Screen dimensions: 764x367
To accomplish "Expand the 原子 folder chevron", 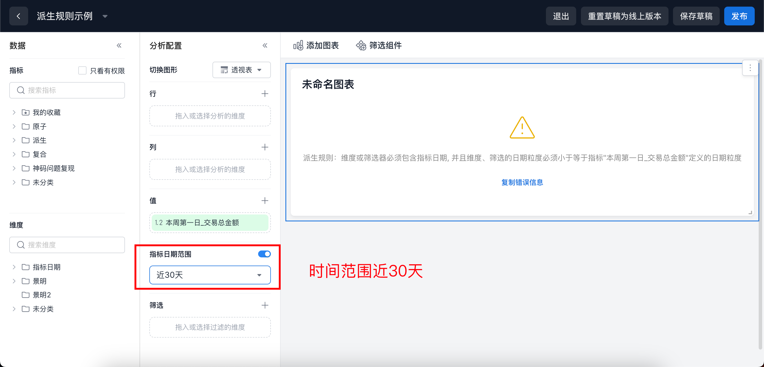I will [14, 126].
